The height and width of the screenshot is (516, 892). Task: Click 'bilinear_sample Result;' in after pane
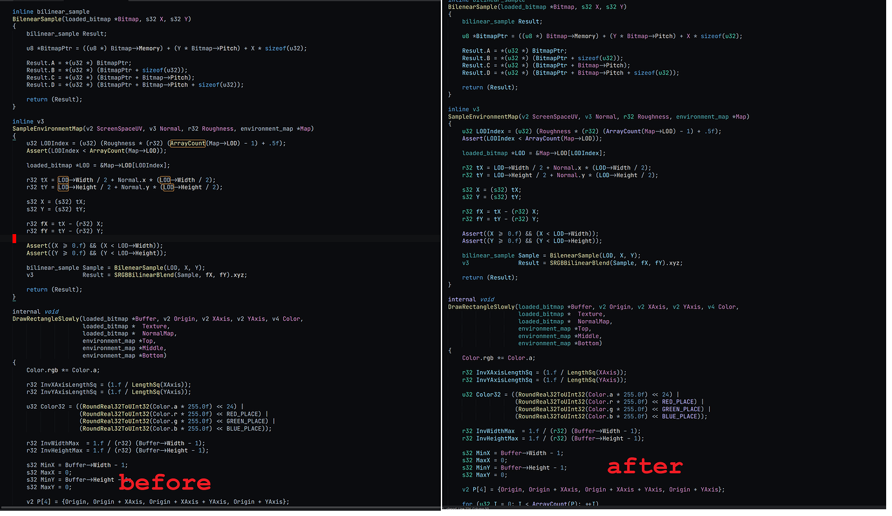[502, 21]
